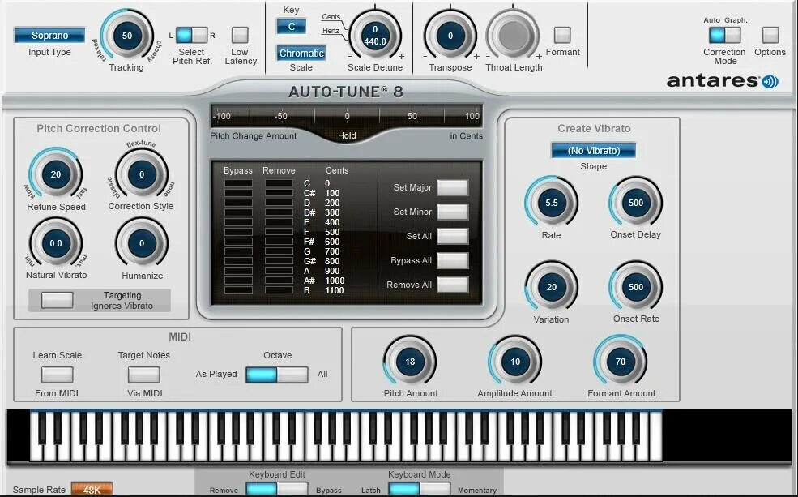The image size is (798, 497).
Task: Click the Amplitude Amount knob
Action: coord(515,362)
